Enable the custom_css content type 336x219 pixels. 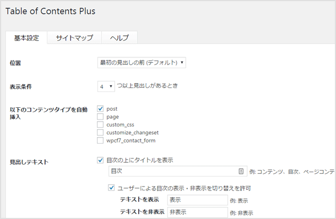[x=100, y=124]
